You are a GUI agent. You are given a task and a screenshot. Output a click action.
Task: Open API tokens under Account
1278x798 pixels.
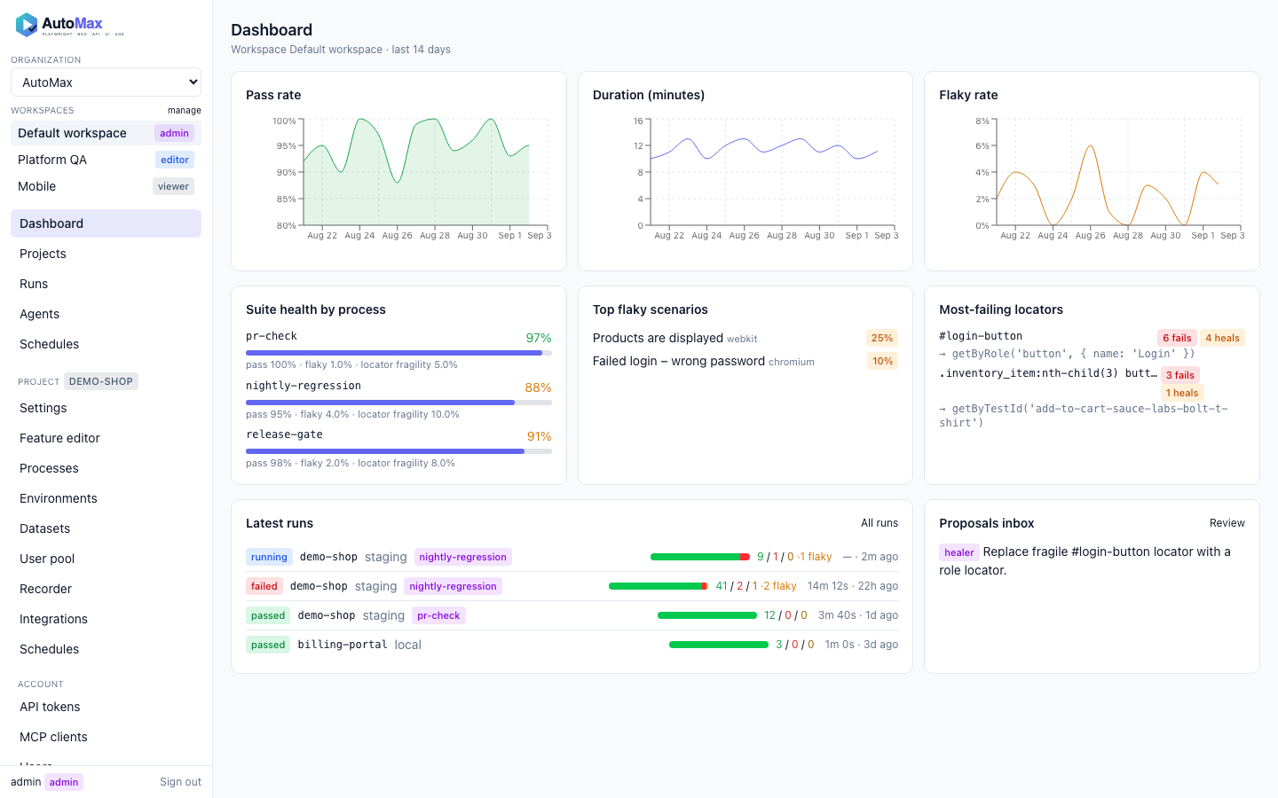[106, 707]
